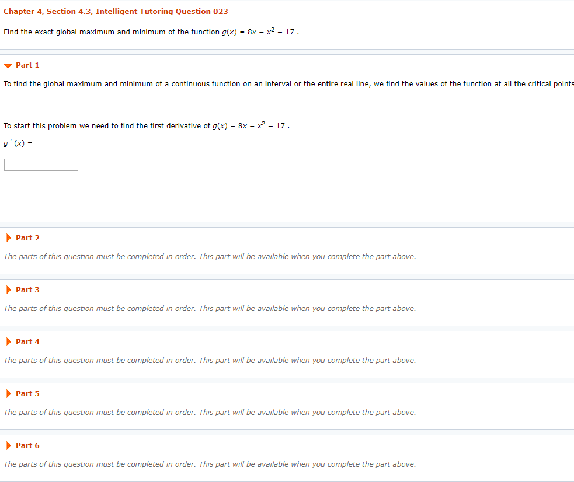Click the right-facing arrow beside Part 2
Viewport: 574px width, 482px height.
point(8,237)
